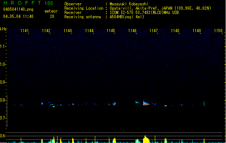Click observer name Masayuki Kobayashi
This screenshot has height=143, width=226.
point(129,4)
